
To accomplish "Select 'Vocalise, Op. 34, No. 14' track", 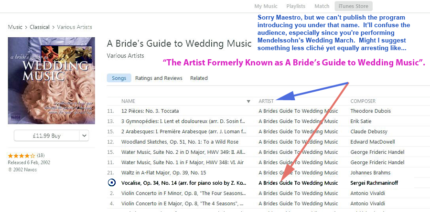I will coord(184,183).
